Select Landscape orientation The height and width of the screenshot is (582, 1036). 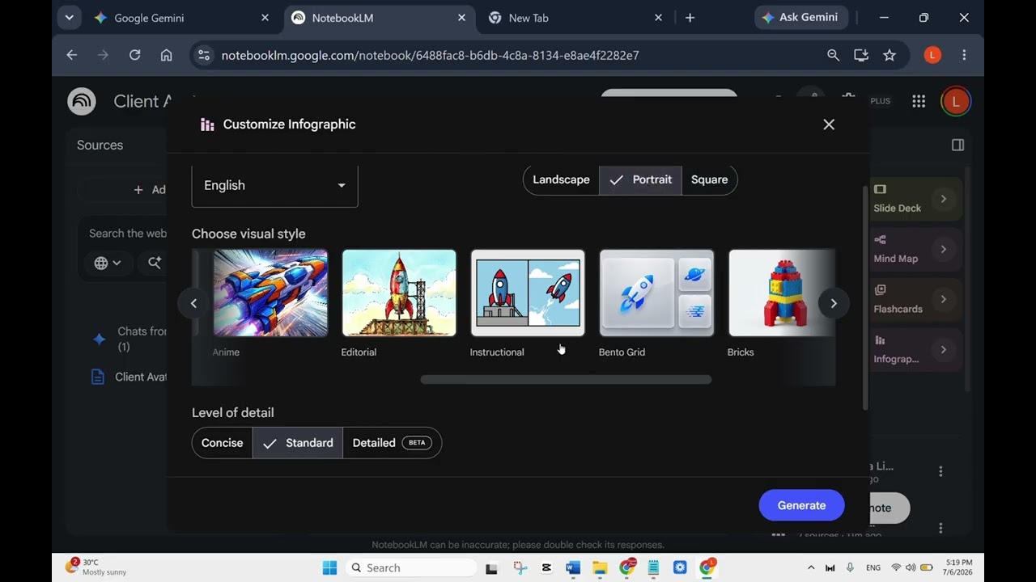pos(561,179)
